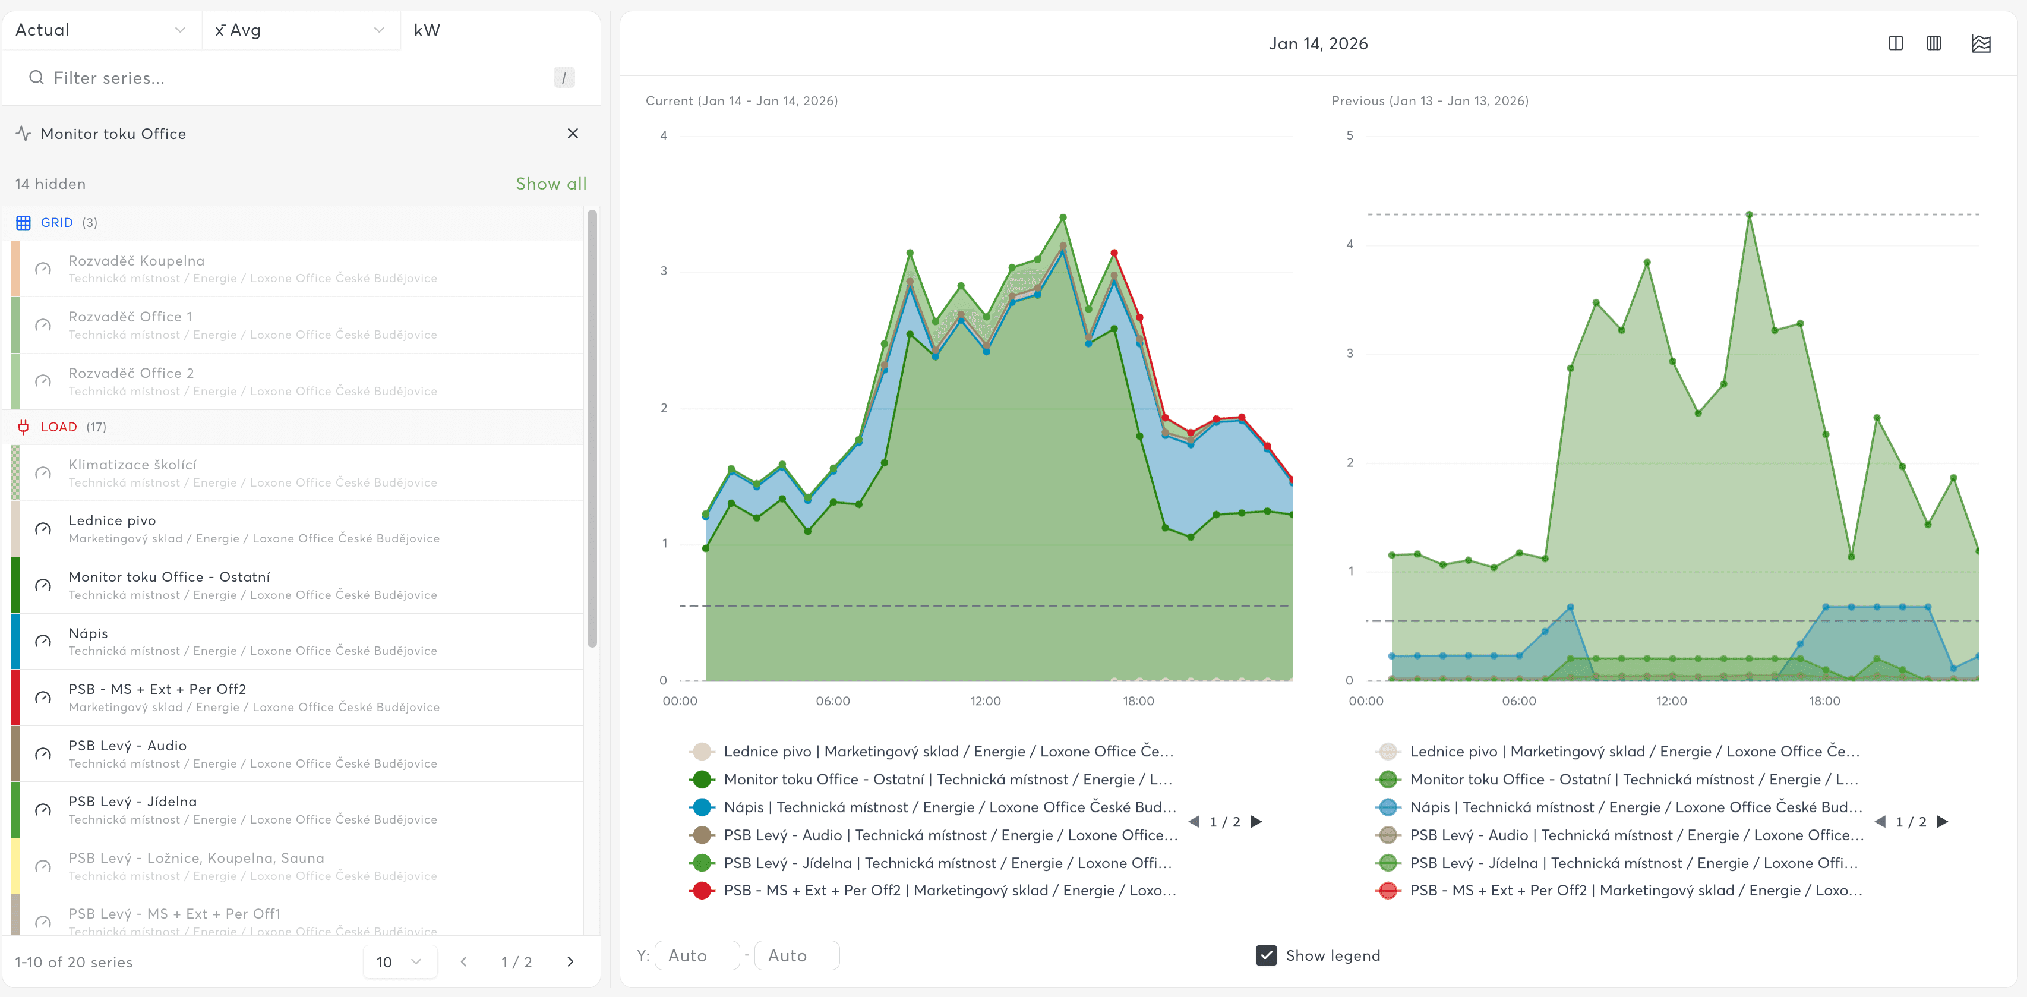Click the LOAD group plug icon
This screenshot has width=2027, height=997.
coord(24,427)
